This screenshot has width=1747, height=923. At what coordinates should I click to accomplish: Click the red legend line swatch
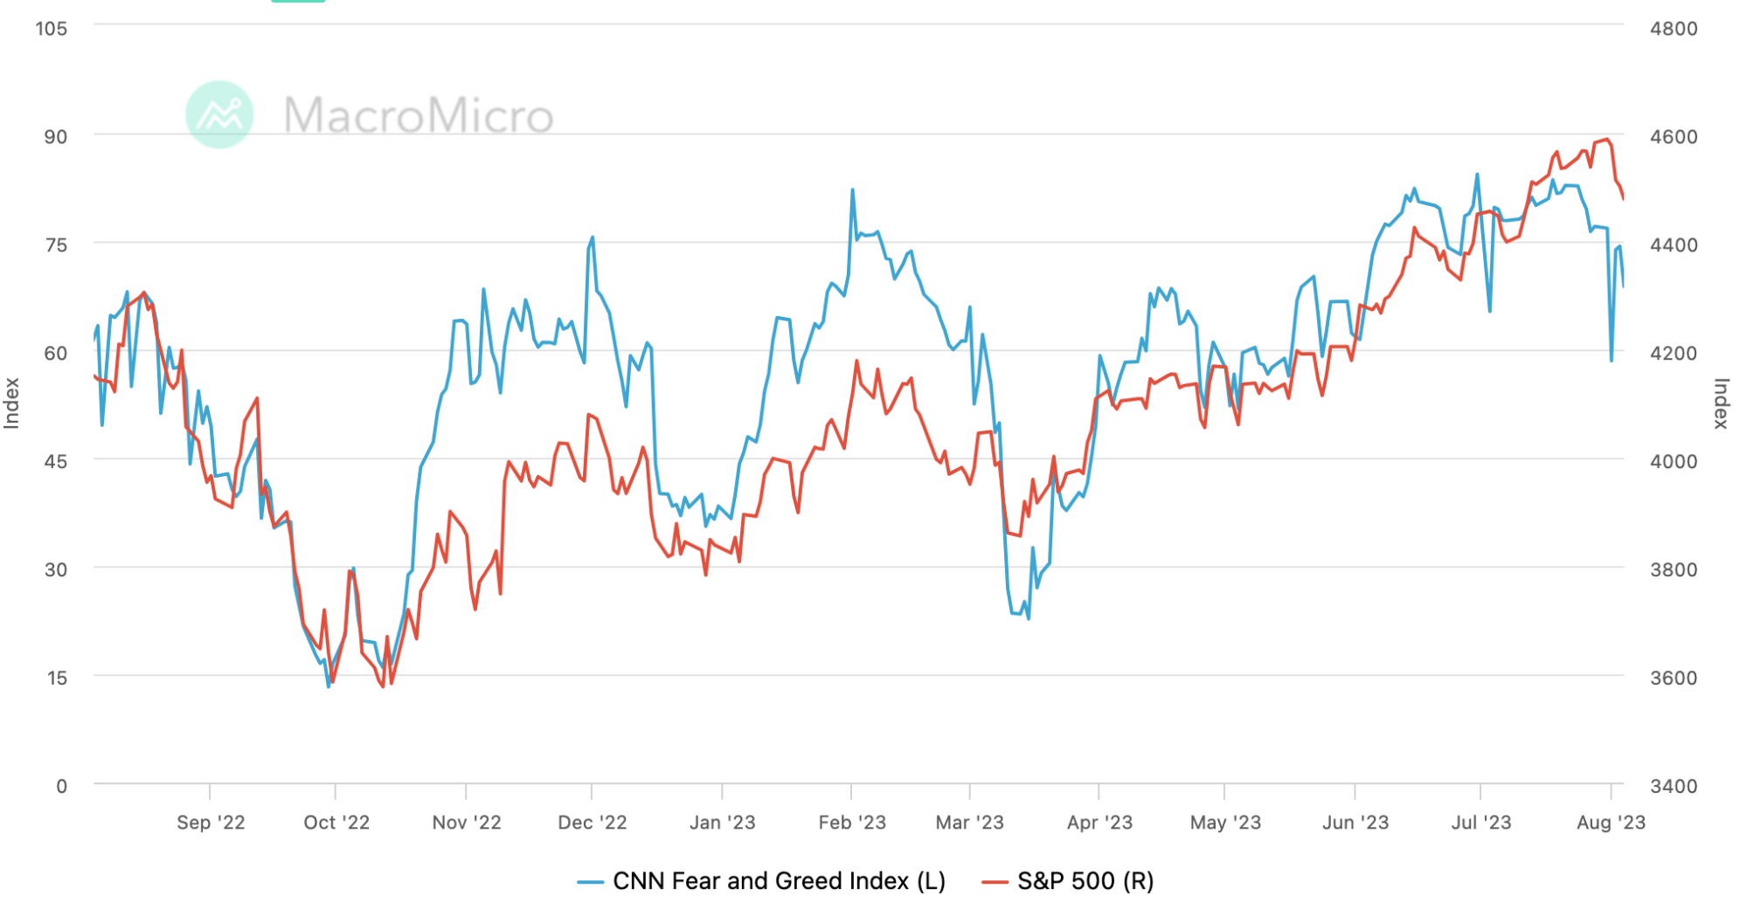995,882
